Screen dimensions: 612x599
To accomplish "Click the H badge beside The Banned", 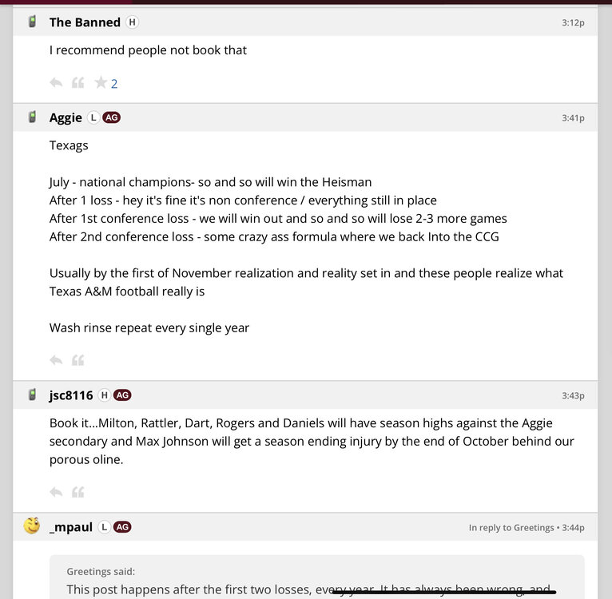I will (132, 22).
